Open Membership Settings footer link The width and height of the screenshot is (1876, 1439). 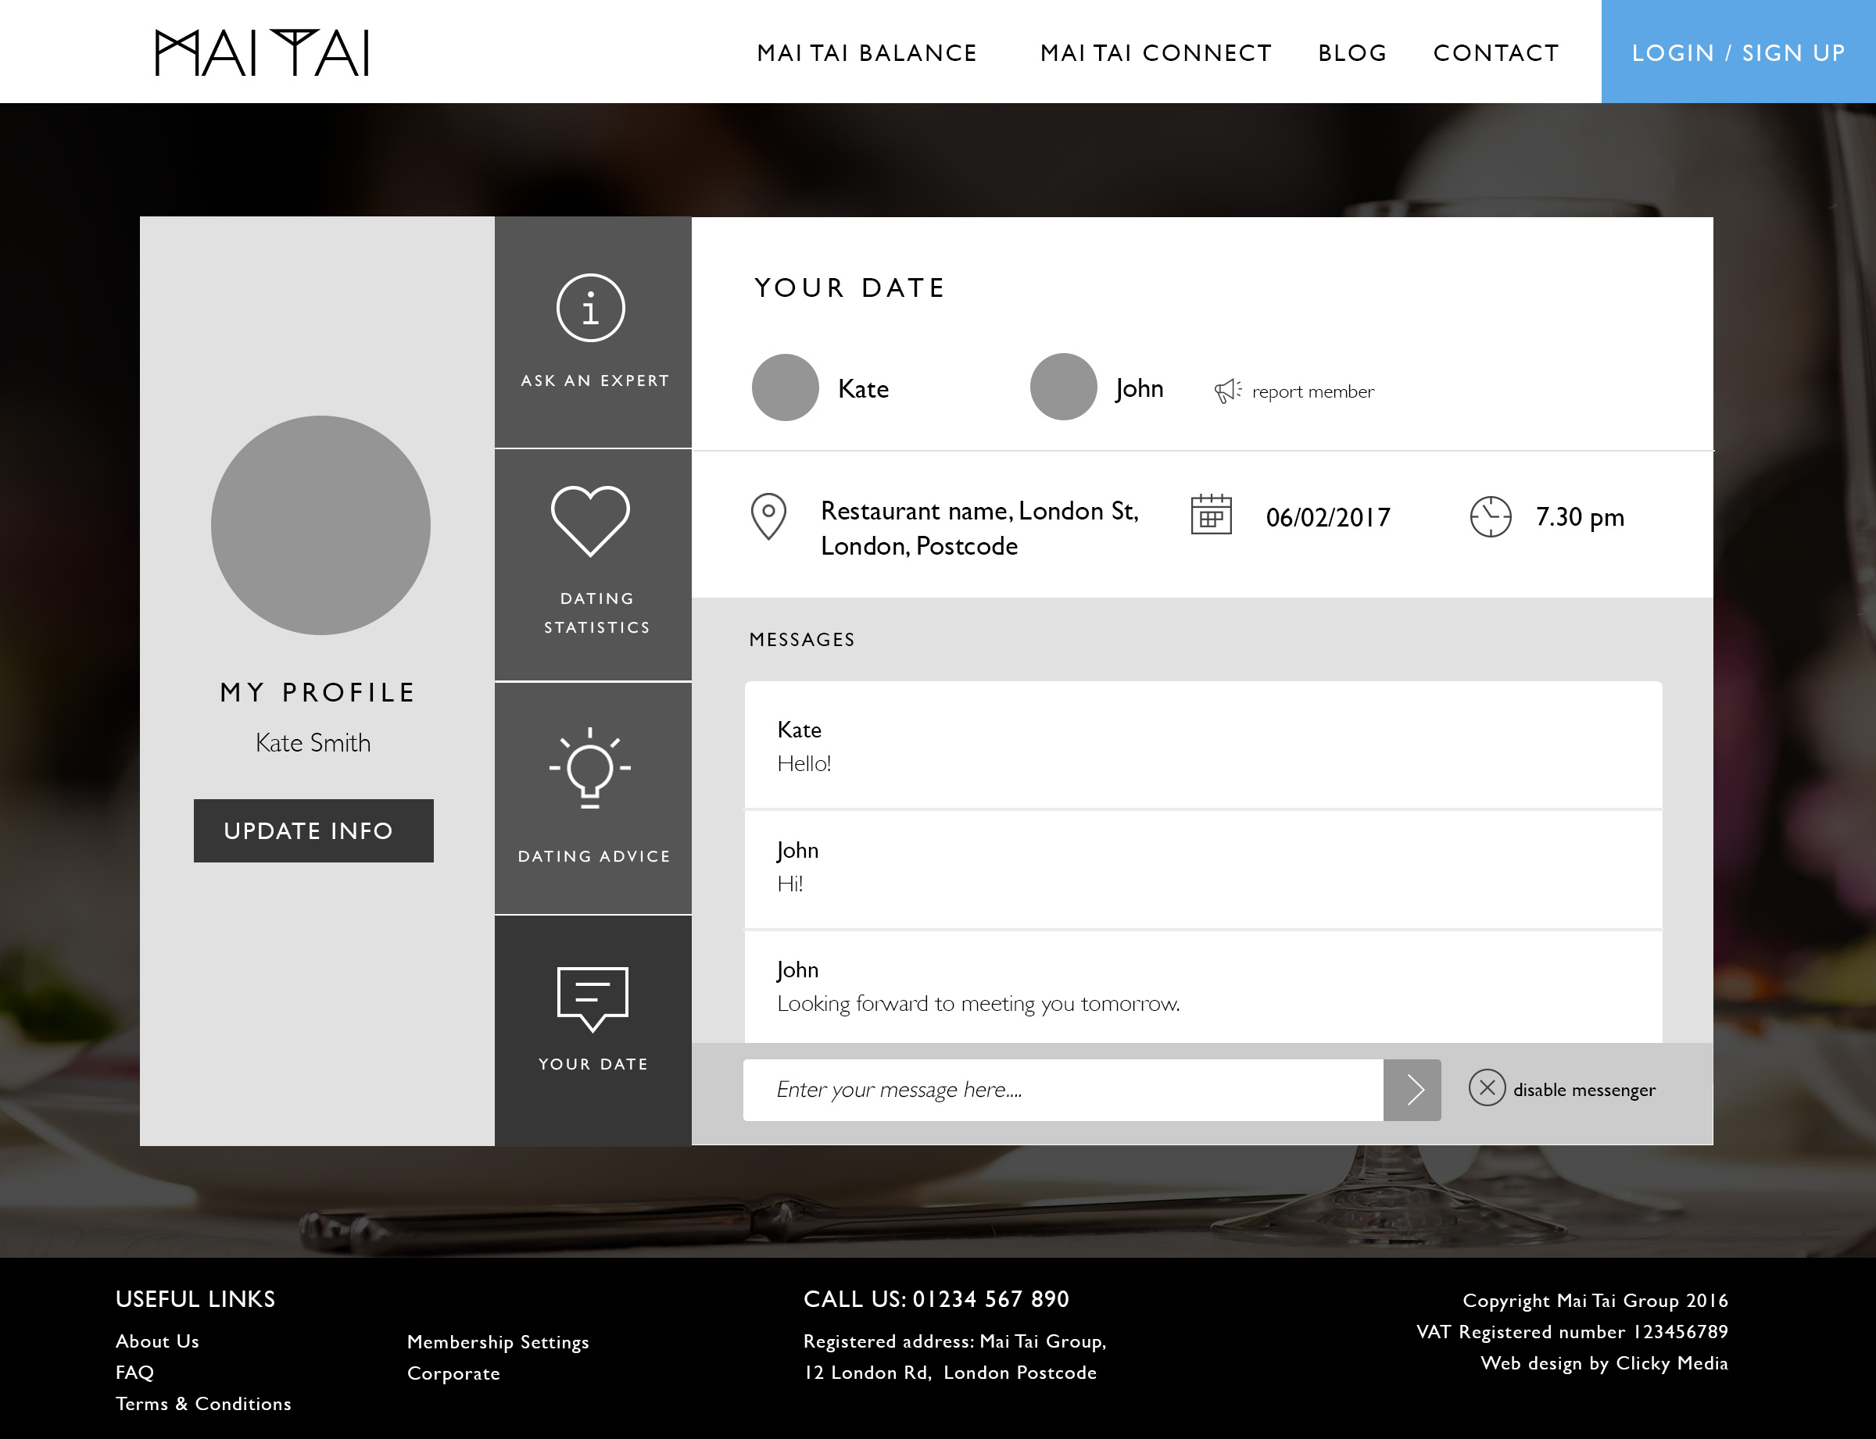(498, 1342)
